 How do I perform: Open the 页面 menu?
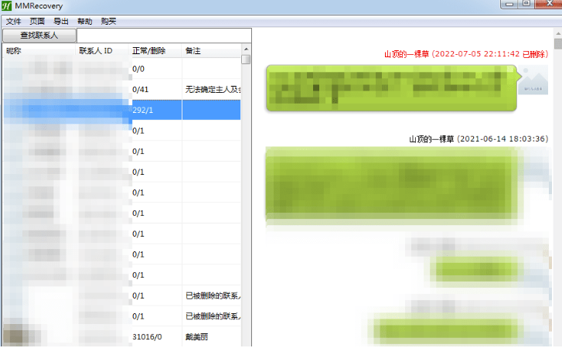[x=37, y=22]
